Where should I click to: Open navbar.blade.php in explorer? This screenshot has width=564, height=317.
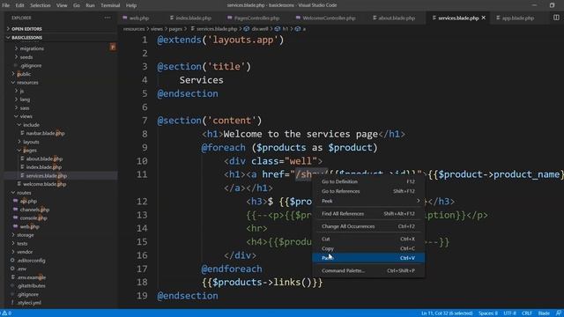(45, 133)
